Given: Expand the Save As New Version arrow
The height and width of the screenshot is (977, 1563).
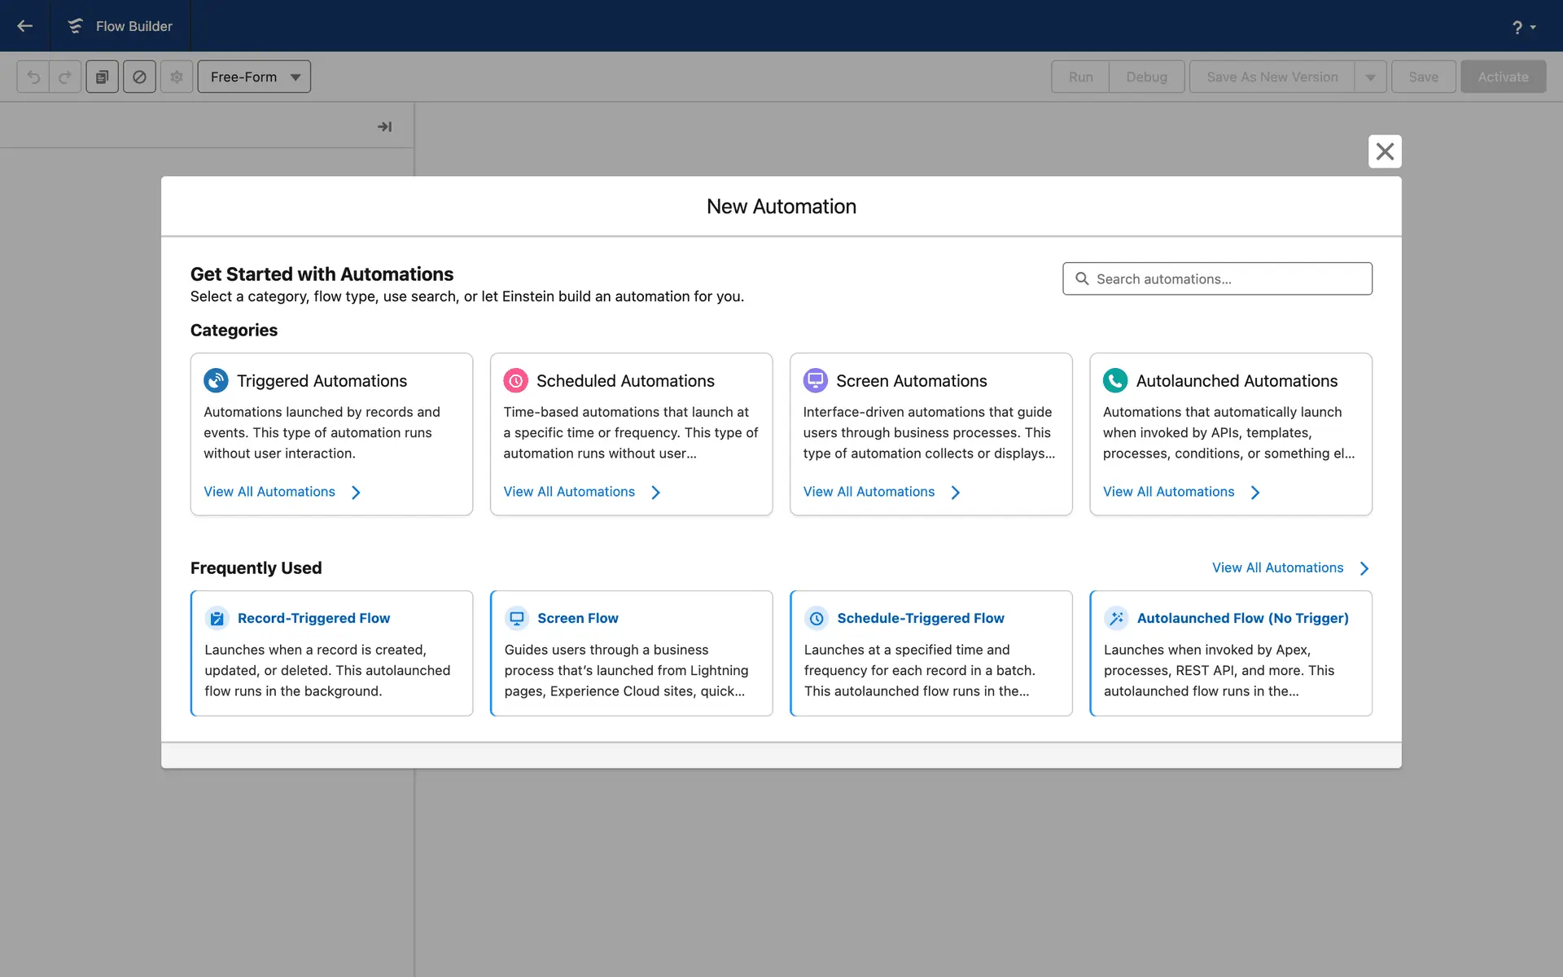Looking at the screenshot, I should click(x=1371, y=77).
